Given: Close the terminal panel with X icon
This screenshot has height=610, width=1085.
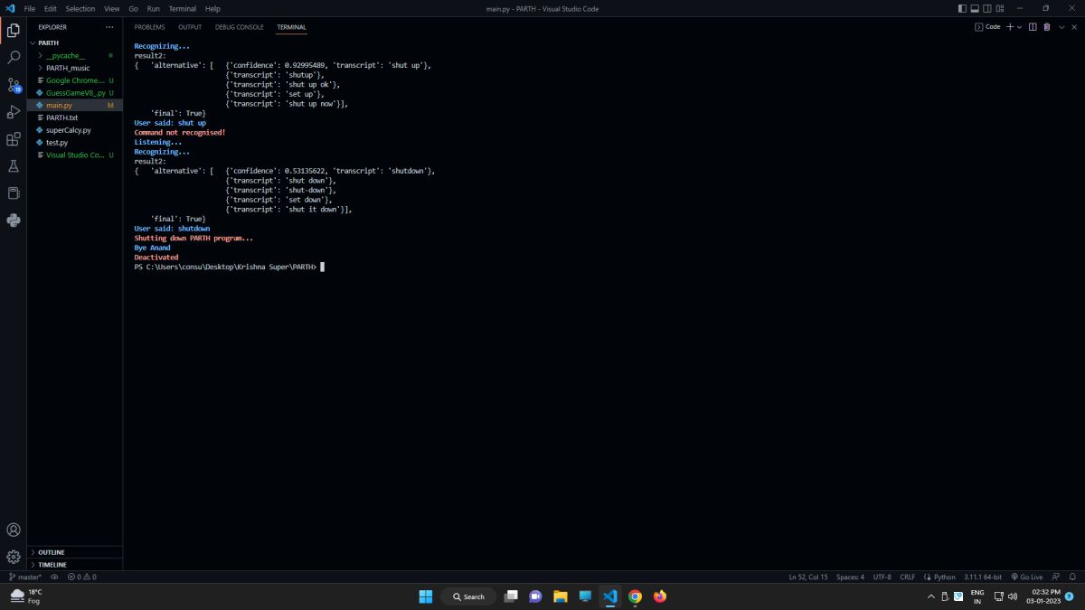Looking at the screenshot, I should (x=1072, y=27).
